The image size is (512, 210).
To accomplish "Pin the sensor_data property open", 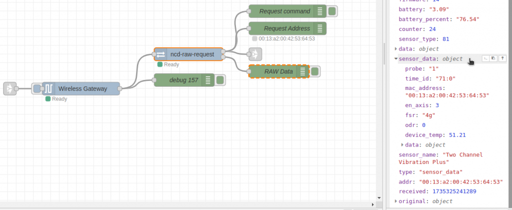I will tap(502, 58).
